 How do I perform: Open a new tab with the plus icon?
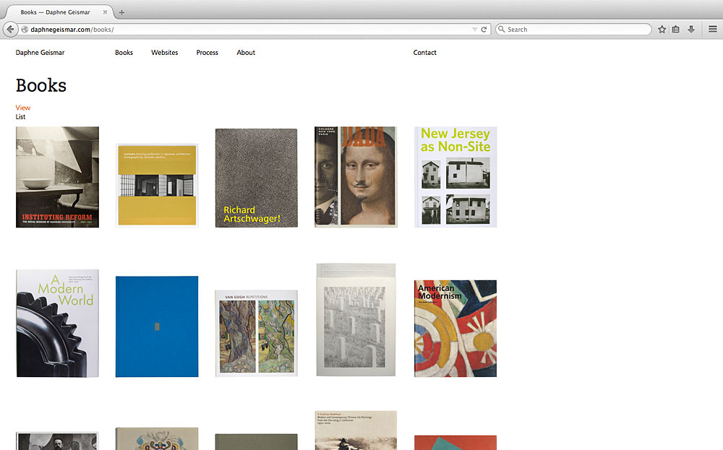(121, 12)
